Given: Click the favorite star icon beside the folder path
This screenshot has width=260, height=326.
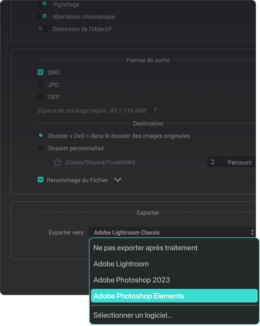Looking at the screenshot, I should 57,162.
